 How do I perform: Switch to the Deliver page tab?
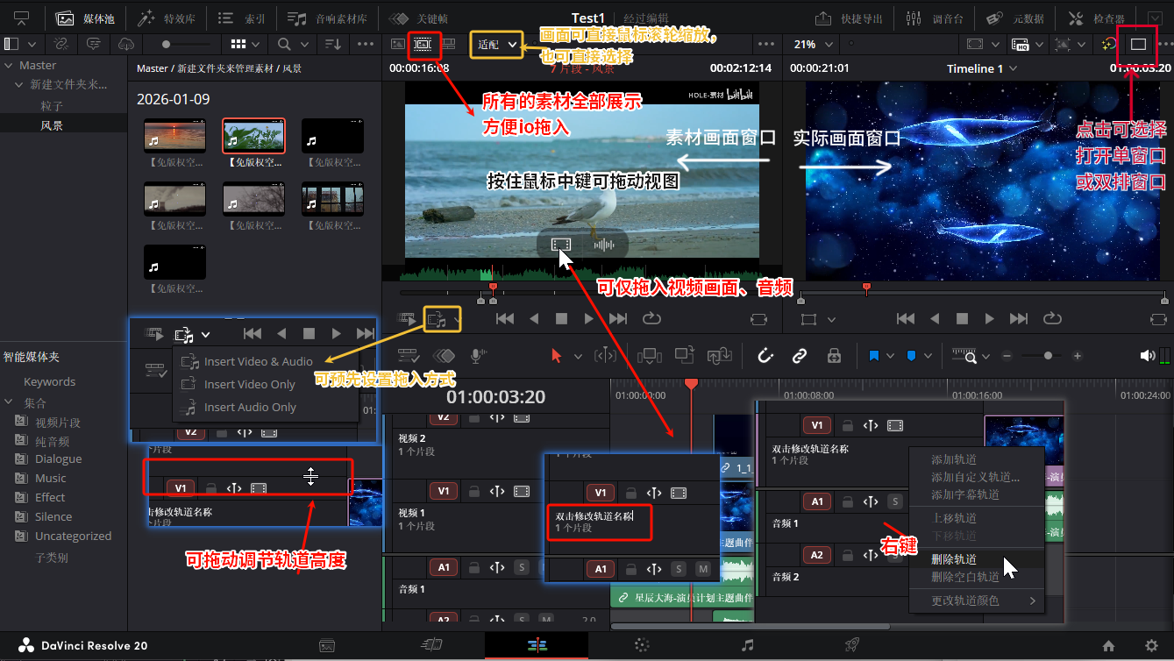click(851, 645)
